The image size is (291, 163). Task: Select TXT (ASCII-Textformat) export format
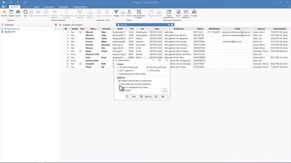click(x=118, y=67)
